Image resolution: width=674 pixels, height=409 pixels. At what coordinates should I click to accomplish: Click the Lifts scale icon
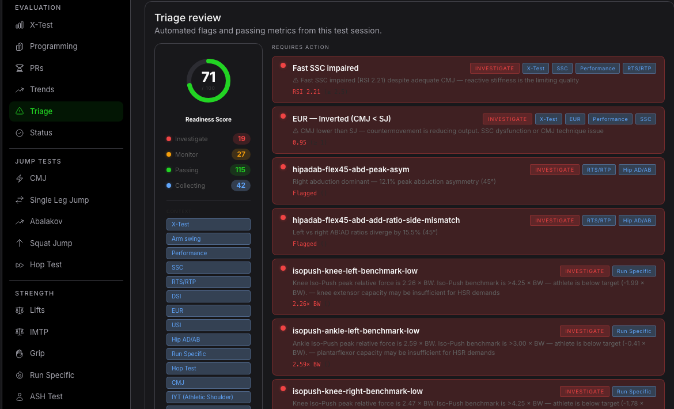pos(20,310)
